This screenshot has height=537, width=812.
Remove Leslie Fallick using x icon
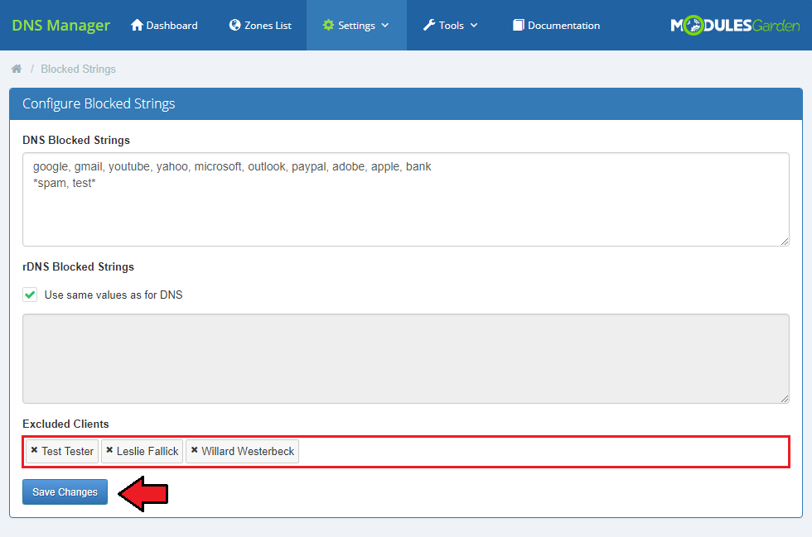click(109, 450)
